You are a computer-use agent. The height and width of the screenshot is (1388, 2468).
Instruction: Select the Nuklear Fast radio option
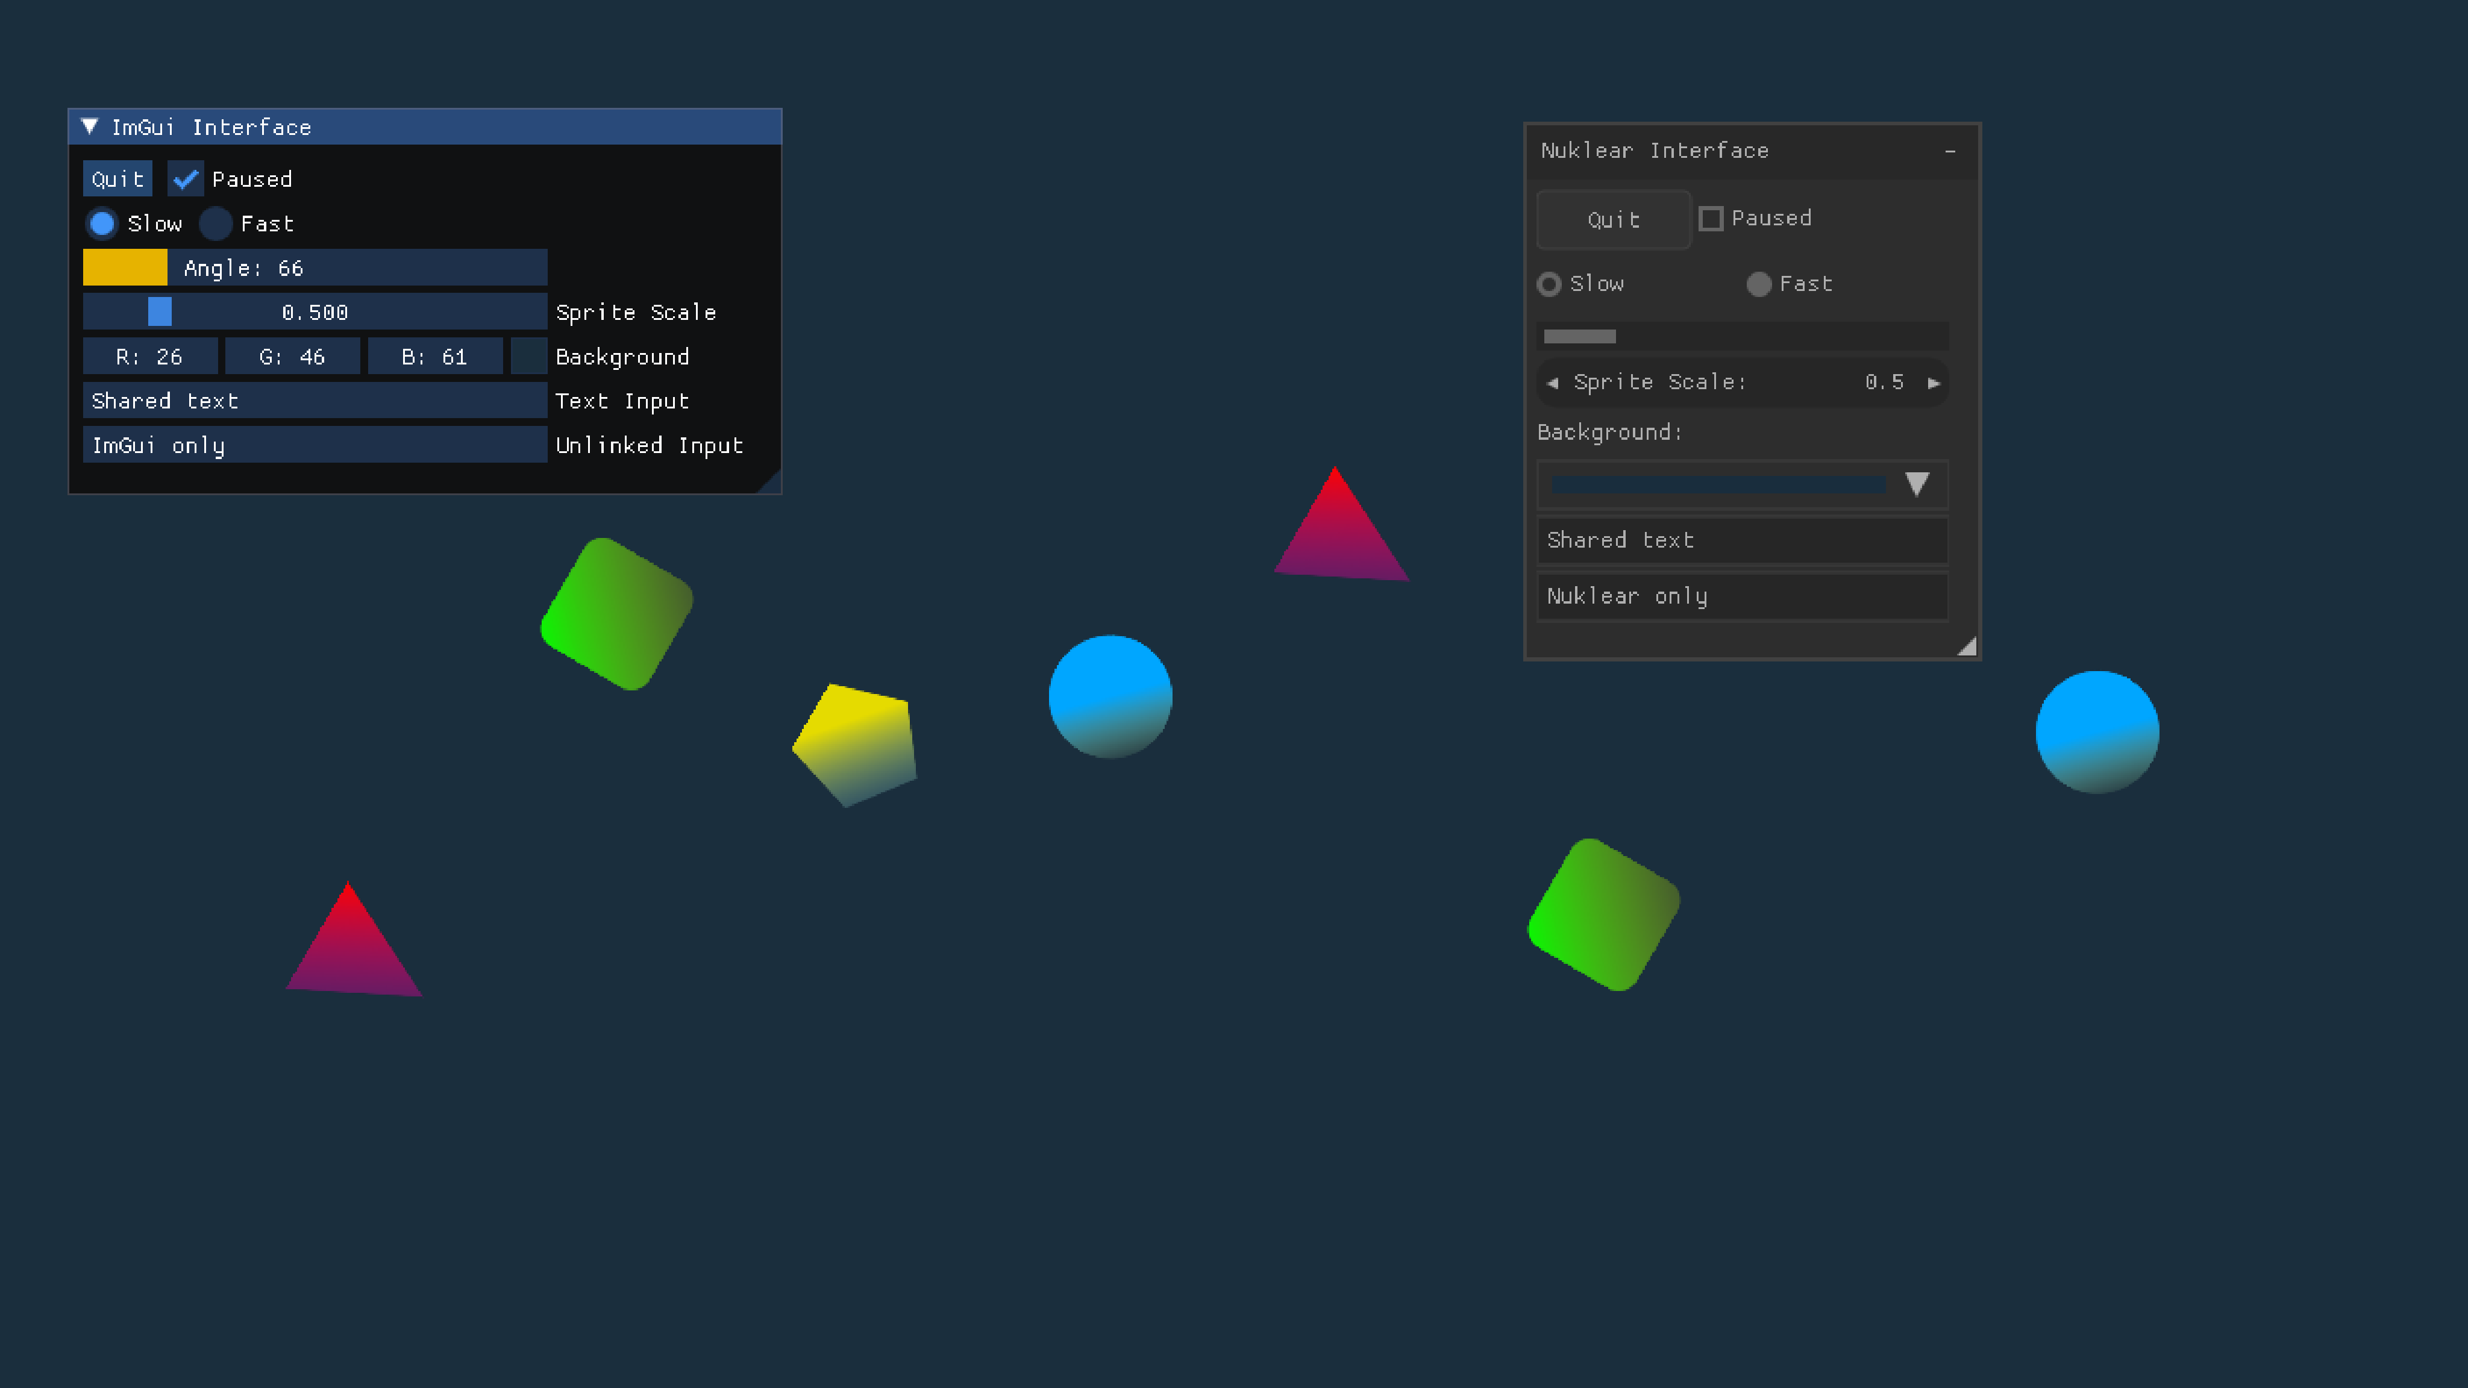[1758, 284]
